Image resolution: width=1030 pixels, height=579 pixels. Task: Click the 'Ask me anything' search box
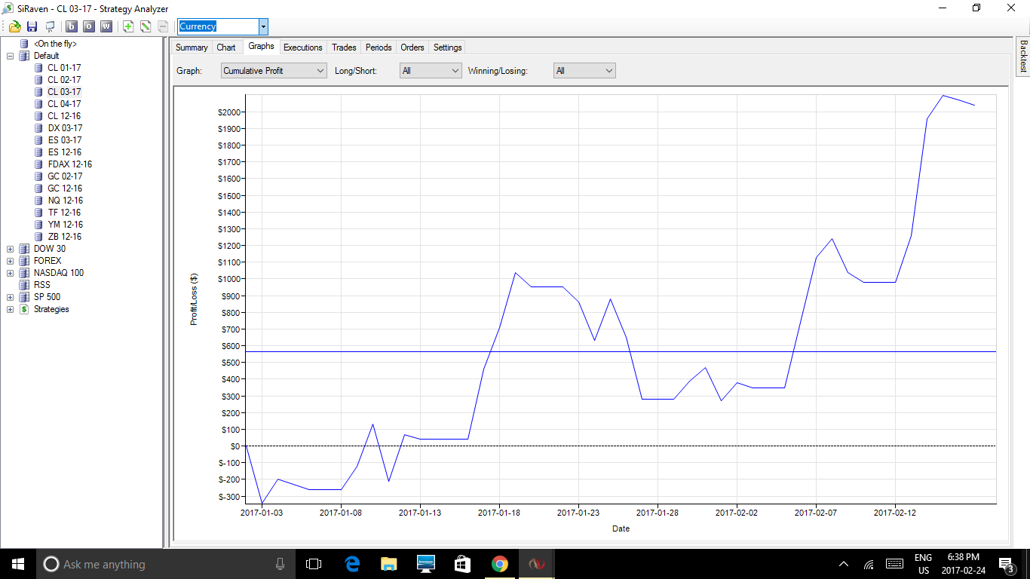coord(165,564)
